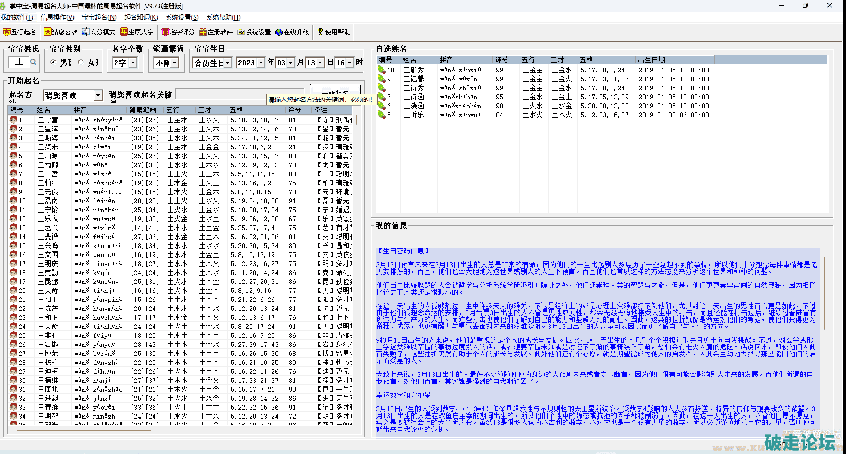Select the 女孩 gender radio button
Image resolution: width=846 pixels, height=454 pixels.
click(81, 62)
